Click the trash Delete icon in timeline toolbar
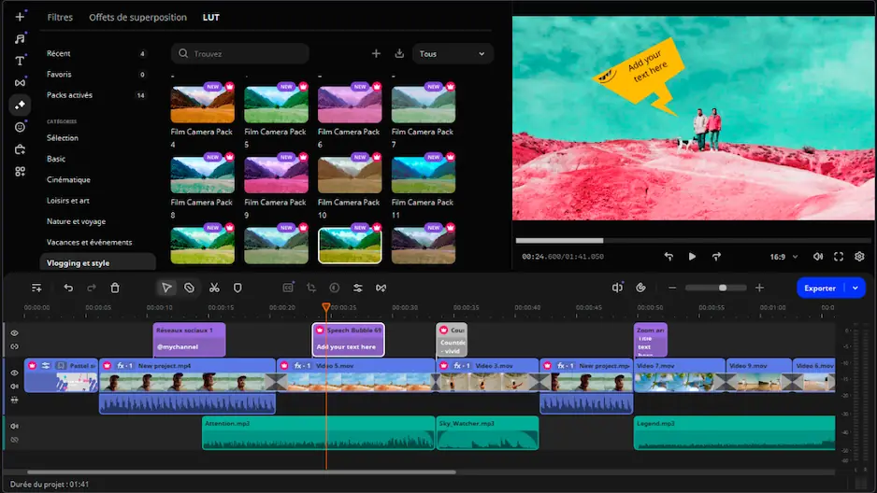The image size is (877, 493). pyautogui.click(x=115, y=288)
